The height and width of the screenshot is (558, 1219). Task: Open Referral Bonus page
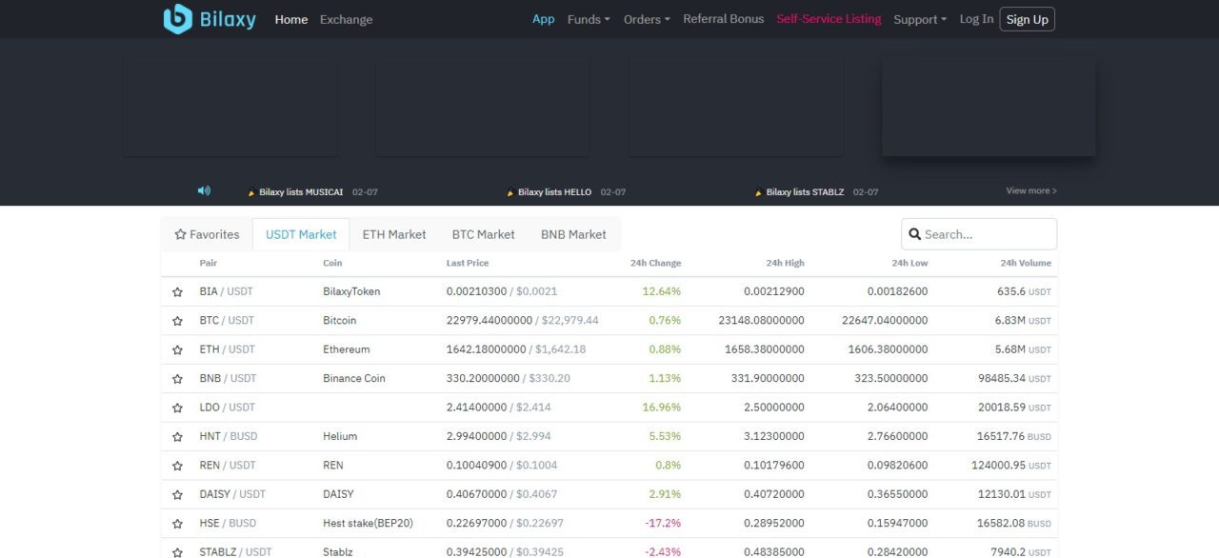click(x=724, y=19)
